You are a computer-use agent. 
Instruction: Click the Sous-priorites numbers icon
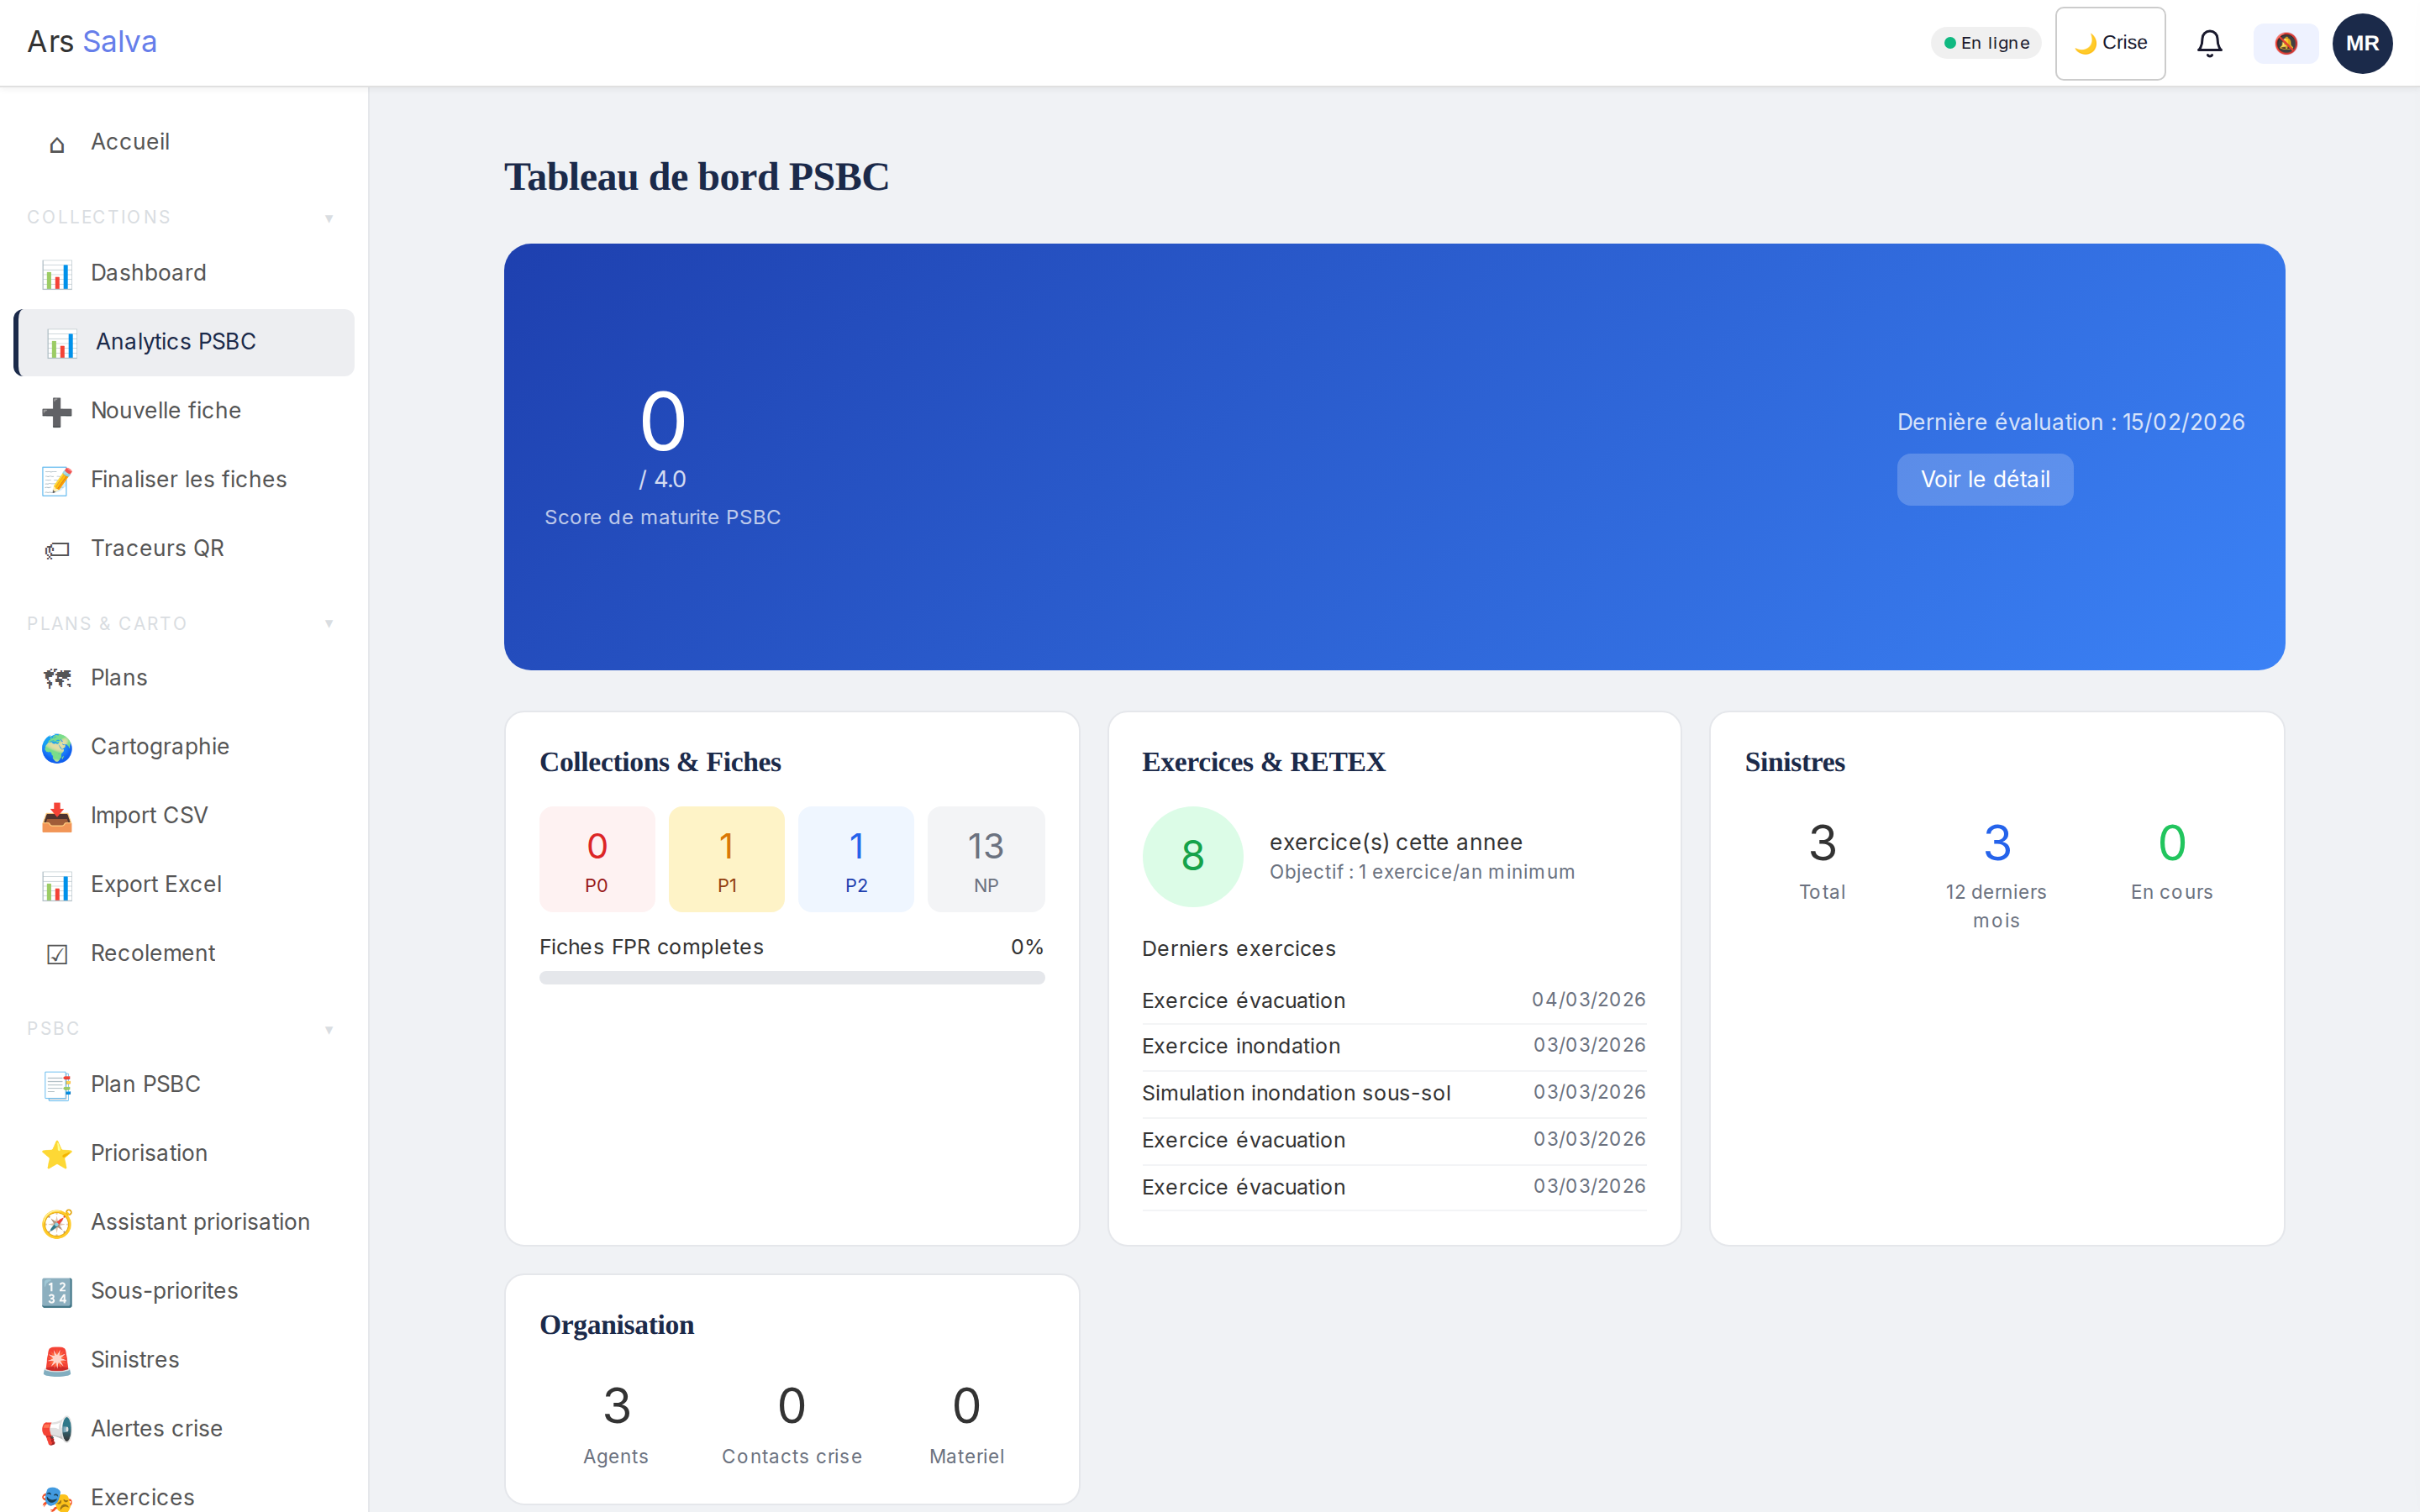[x=57, y=1293]
